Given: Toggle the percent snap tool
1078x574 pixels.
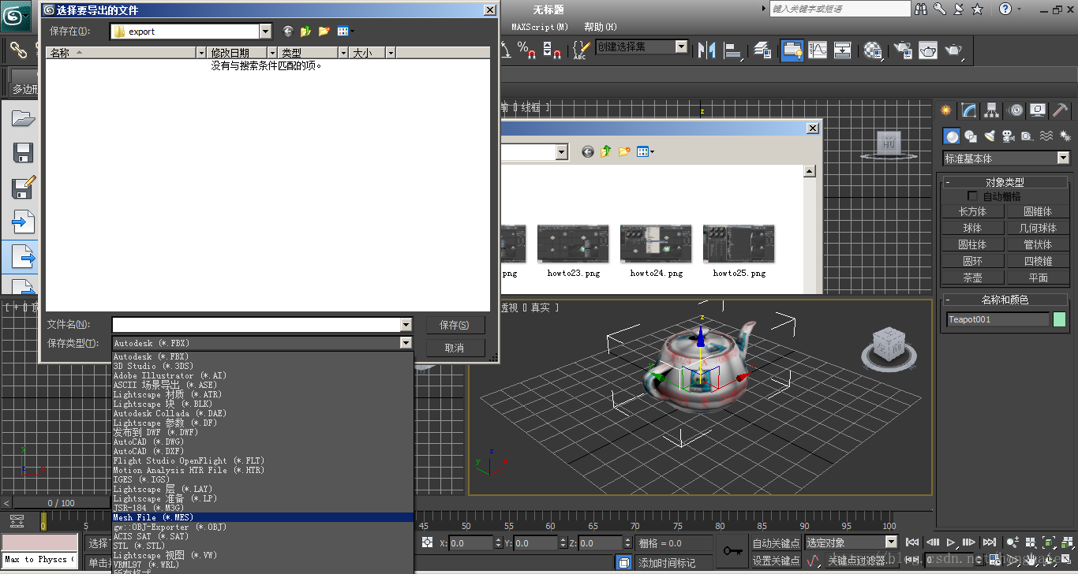Looking at the screenshot, I should (x=526, y=50).
